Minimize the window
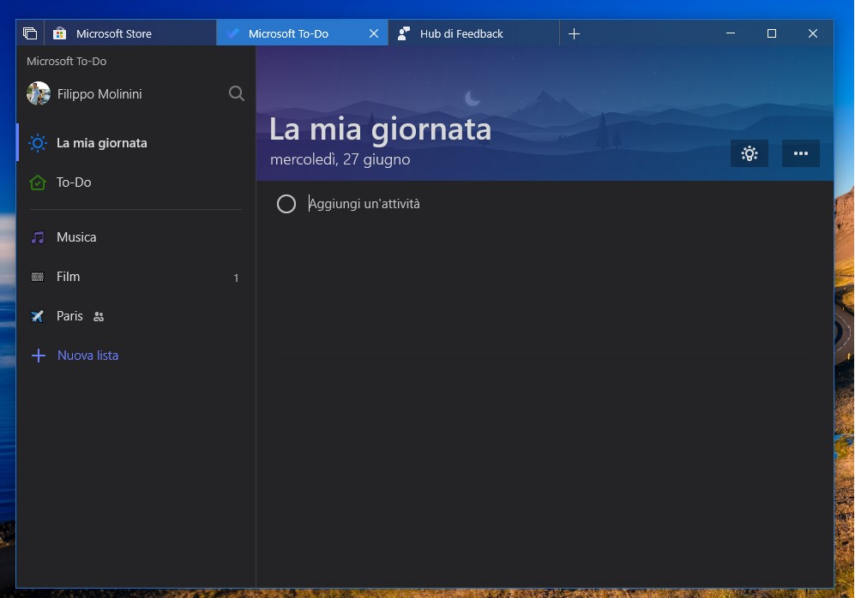The image size is (855, 598). click(731, 33)
